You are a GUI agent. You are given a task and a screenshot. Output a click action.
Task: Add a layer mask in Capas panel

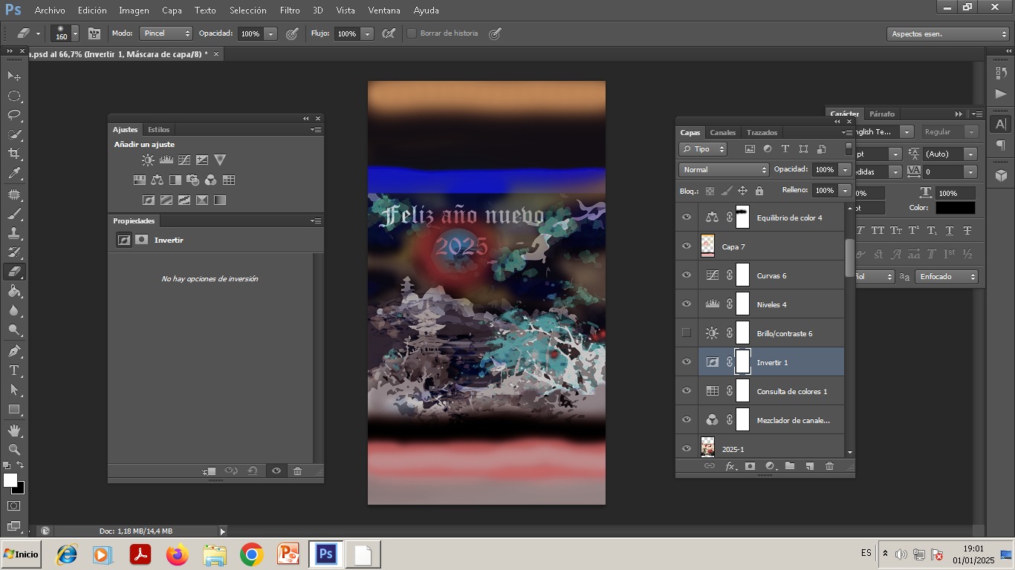750,466
